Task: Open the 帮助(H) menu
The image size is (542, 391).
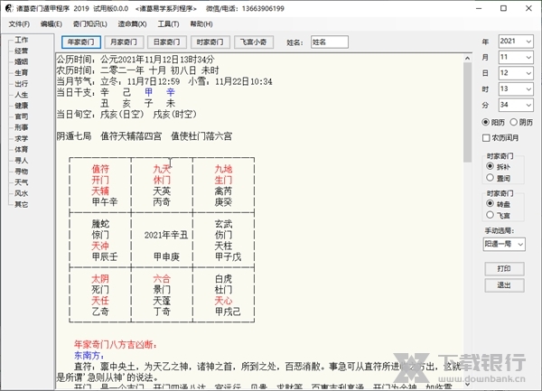Action: pos(201,24)
